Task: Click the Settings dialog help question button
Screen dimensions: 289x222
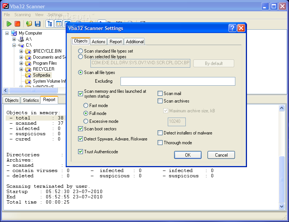Action: [232, 28]
